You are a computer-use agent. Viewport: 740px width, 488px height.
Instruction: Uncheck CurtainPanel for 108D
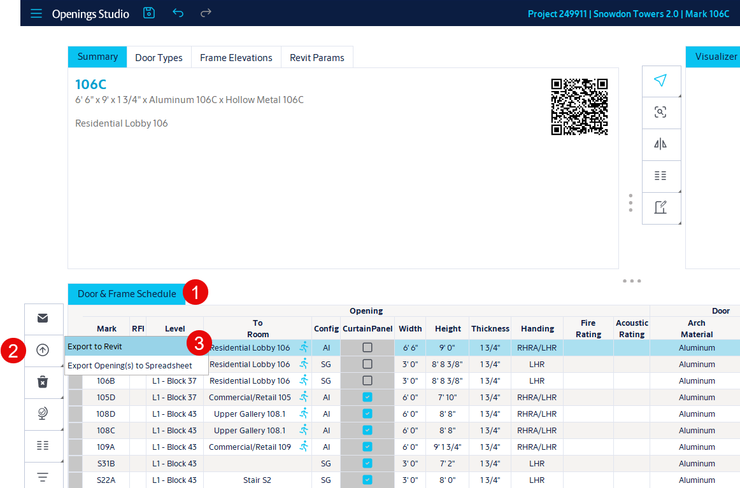point(367,414)
